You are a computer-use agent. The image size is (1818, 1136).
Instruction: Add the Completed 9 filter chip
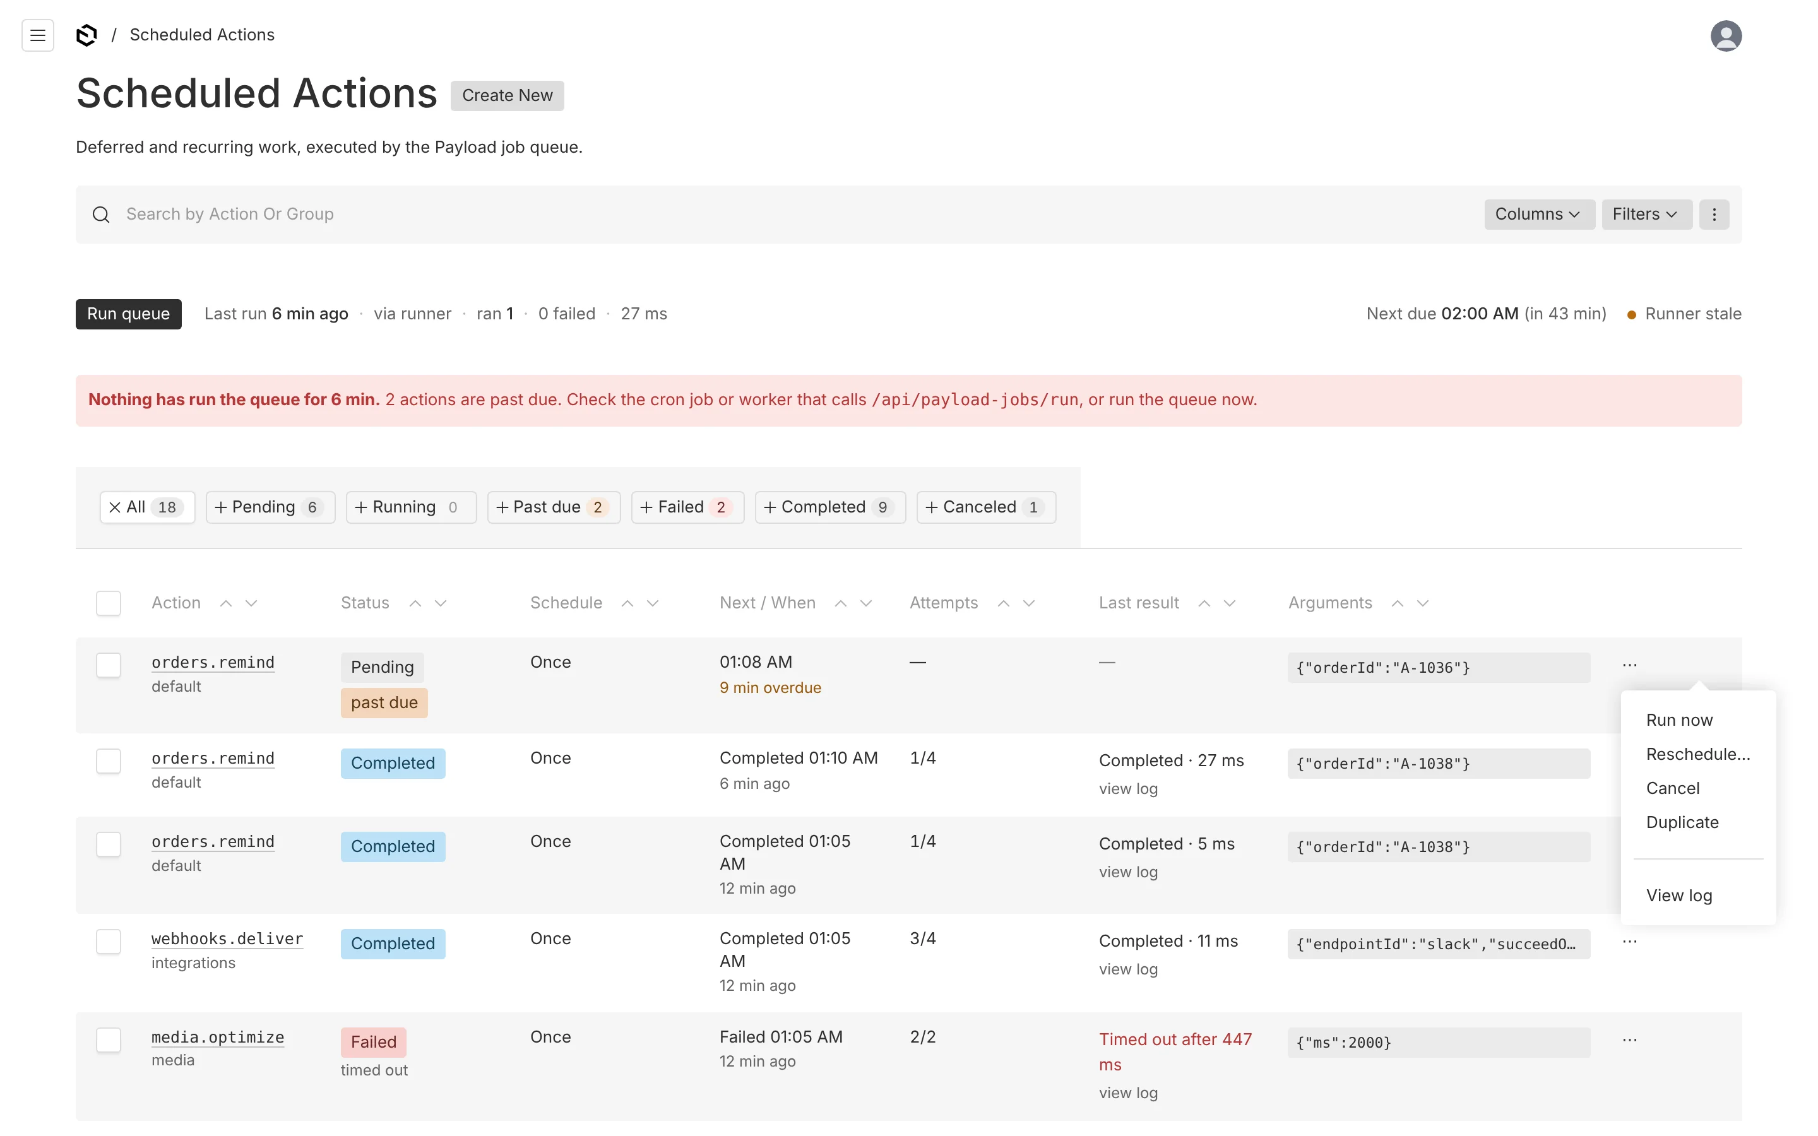pos(830,507)
